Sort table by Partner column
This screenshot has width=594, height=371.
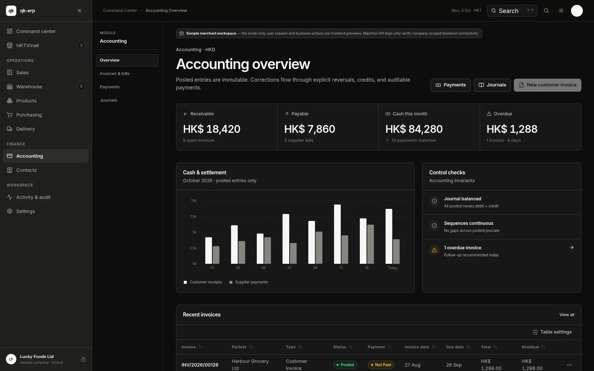[x=242, y=347]
